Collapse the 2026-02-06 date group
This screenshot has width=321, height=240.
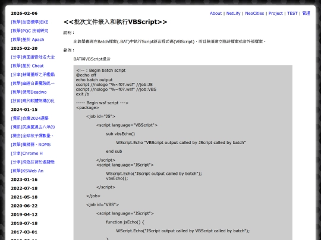(24, 13)
